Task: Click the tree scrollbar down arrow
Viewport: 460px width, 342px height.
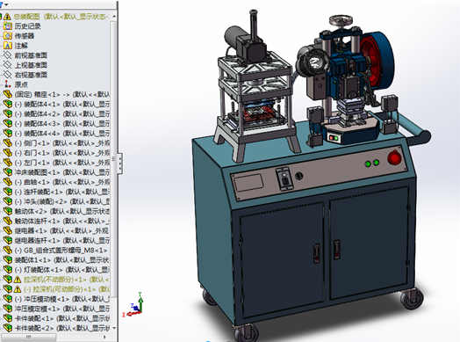Action: pos(114,328)
